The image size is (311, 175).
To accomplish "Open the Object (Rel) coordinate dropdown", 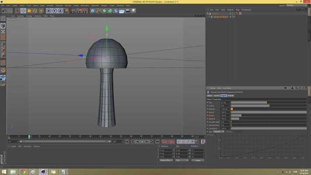I will [166, 160].
